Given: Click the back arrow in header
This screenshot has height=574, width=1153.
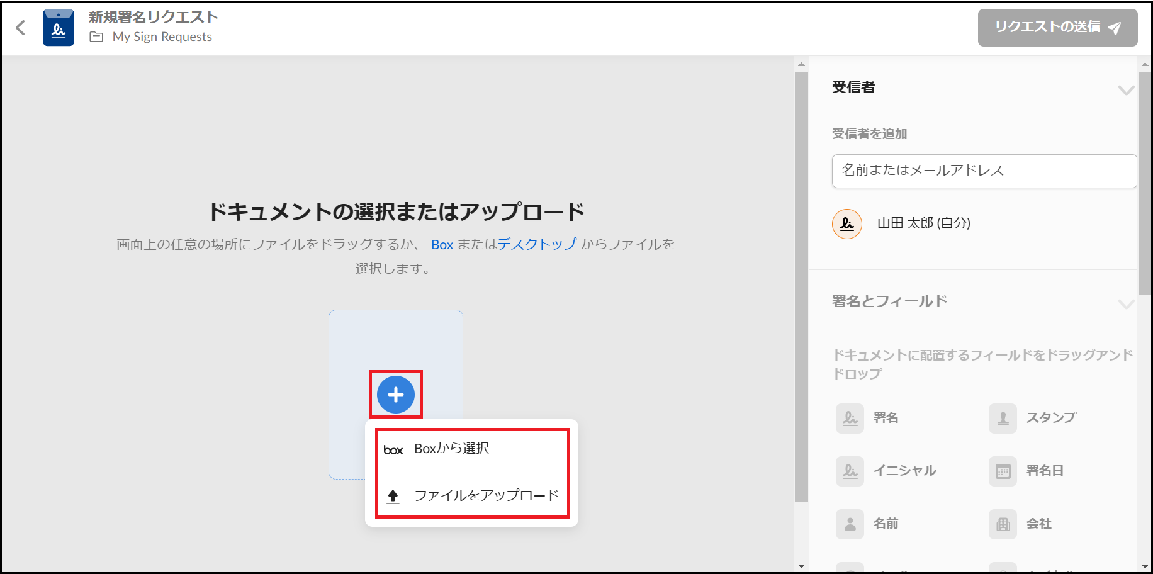Looking at the screenshot, I should coord(21,28).
